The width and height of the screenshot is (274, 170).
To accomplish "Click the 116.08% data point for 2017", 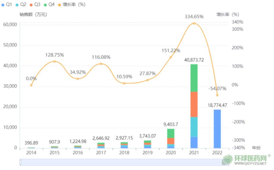I will click(x=101, y=64).
